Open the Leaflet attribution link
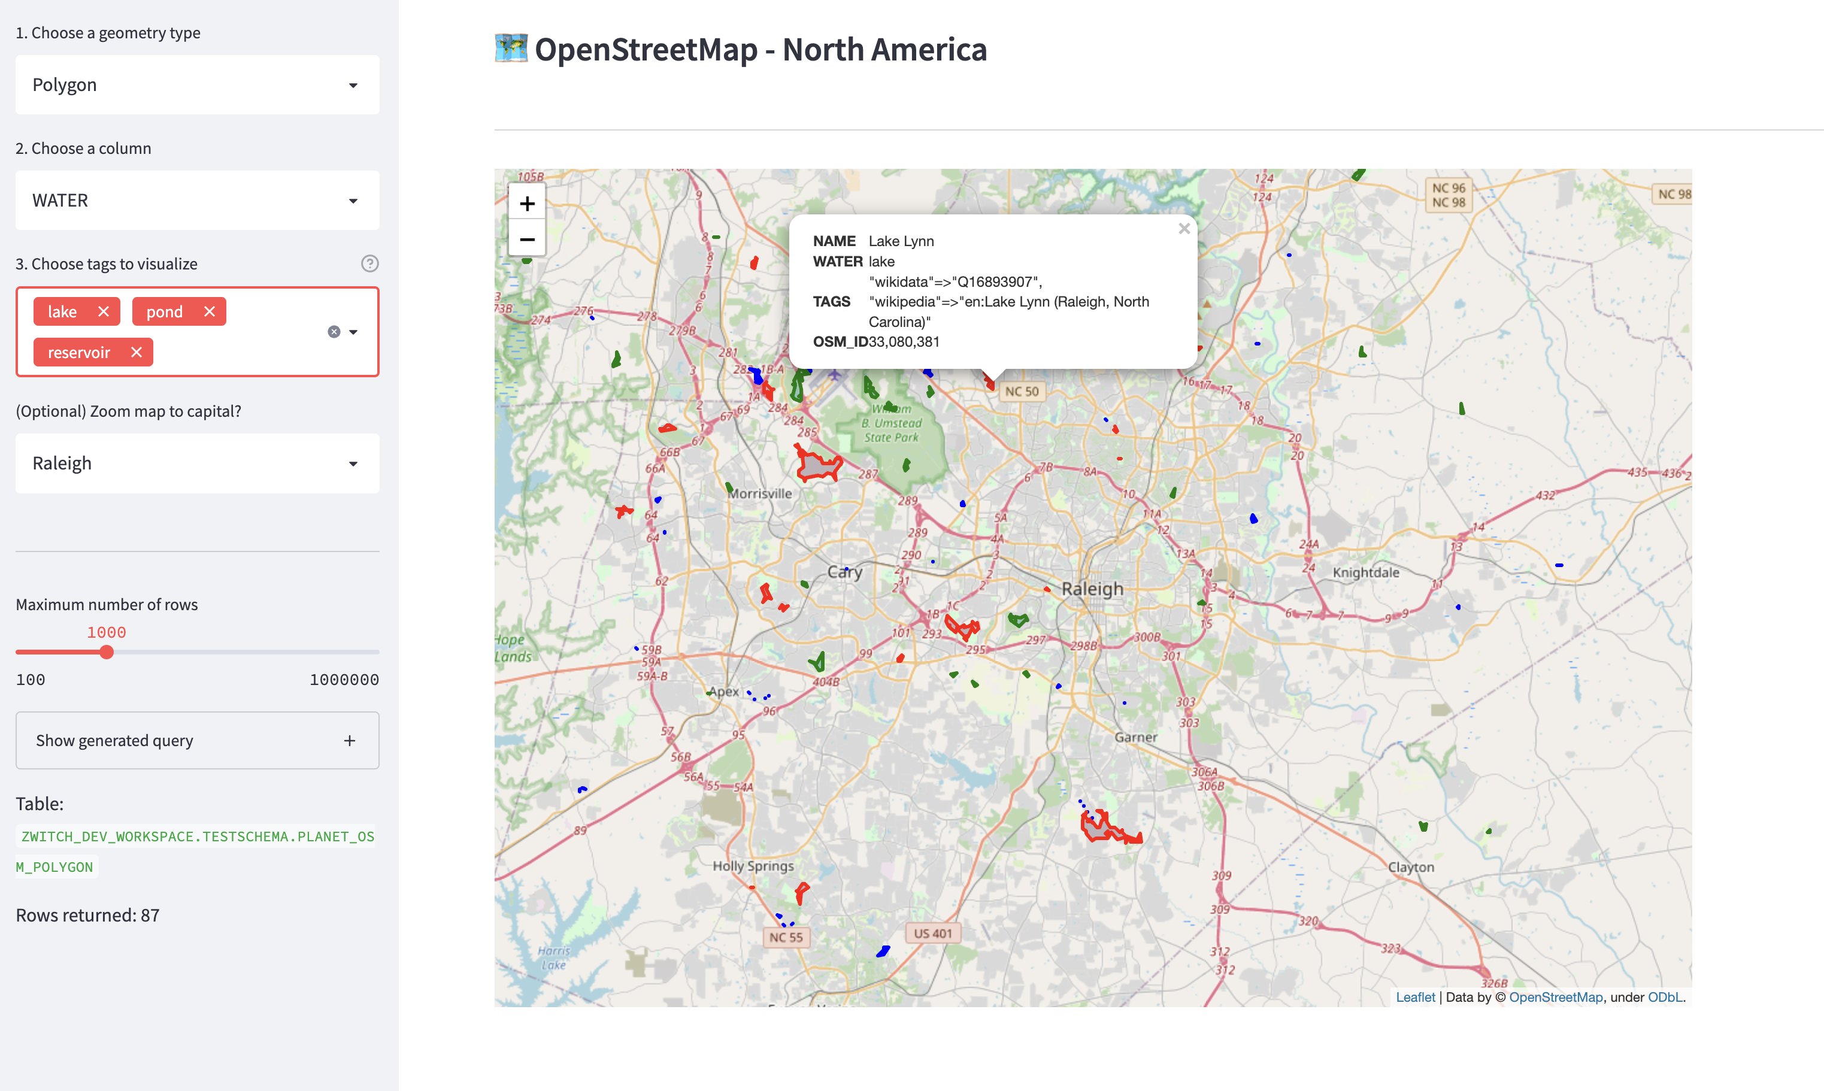The image size is (1824, 1091). 1415,997
